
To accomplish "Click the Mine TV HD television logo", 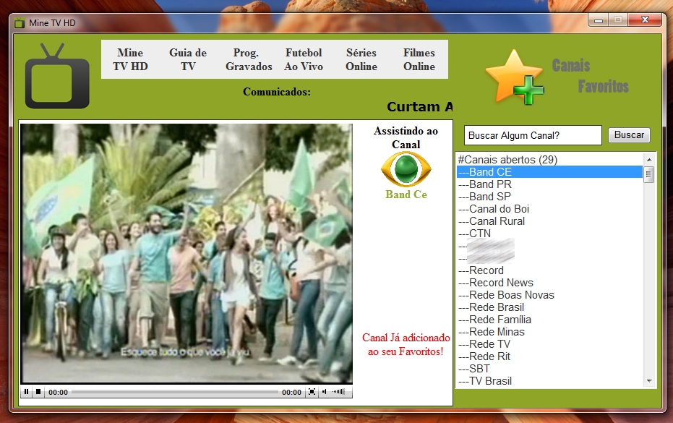I will [x=56, y=76].
